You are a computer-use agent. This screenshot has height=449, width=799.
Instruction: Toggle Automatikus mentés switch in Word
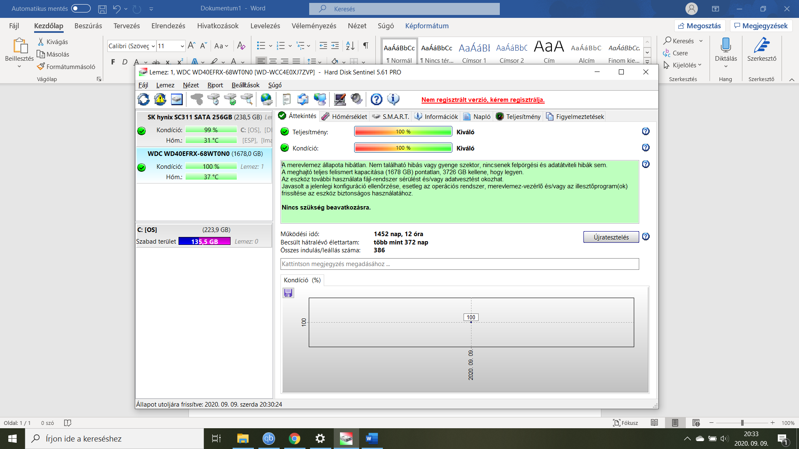[81, 8]
